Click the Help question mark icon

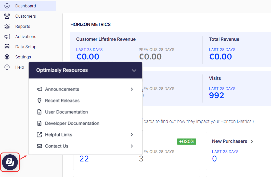7,67
